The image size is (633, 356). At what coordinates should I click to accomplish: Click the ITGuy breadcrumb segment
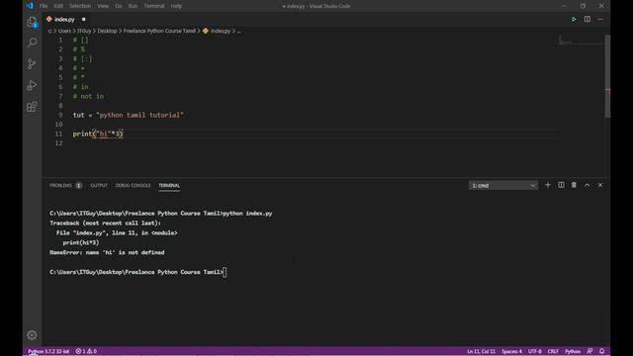tap(84, 31)
